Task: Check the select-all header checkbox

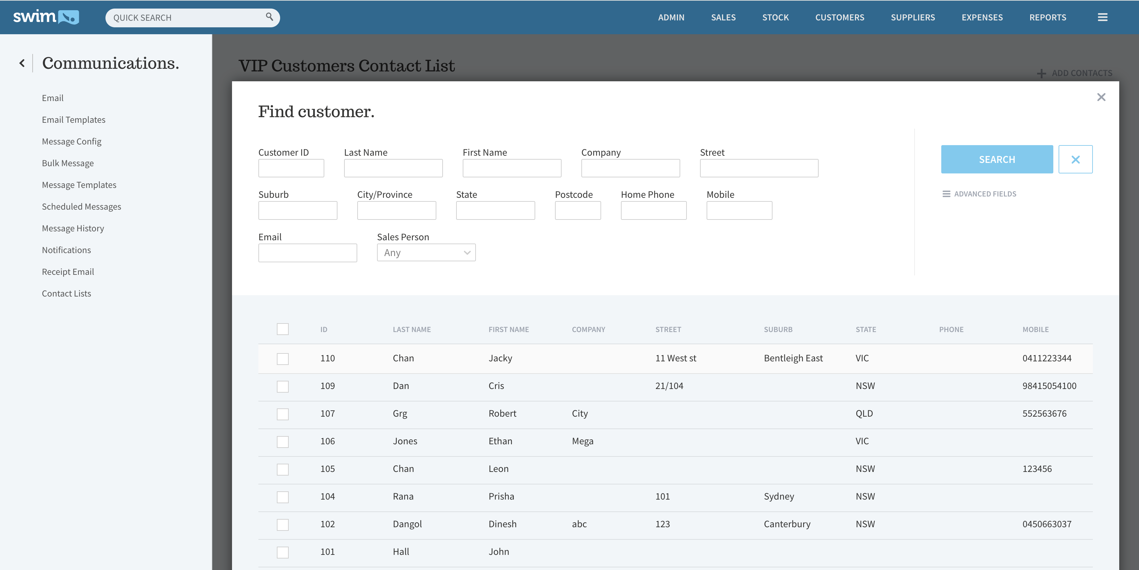Action: 282,329
